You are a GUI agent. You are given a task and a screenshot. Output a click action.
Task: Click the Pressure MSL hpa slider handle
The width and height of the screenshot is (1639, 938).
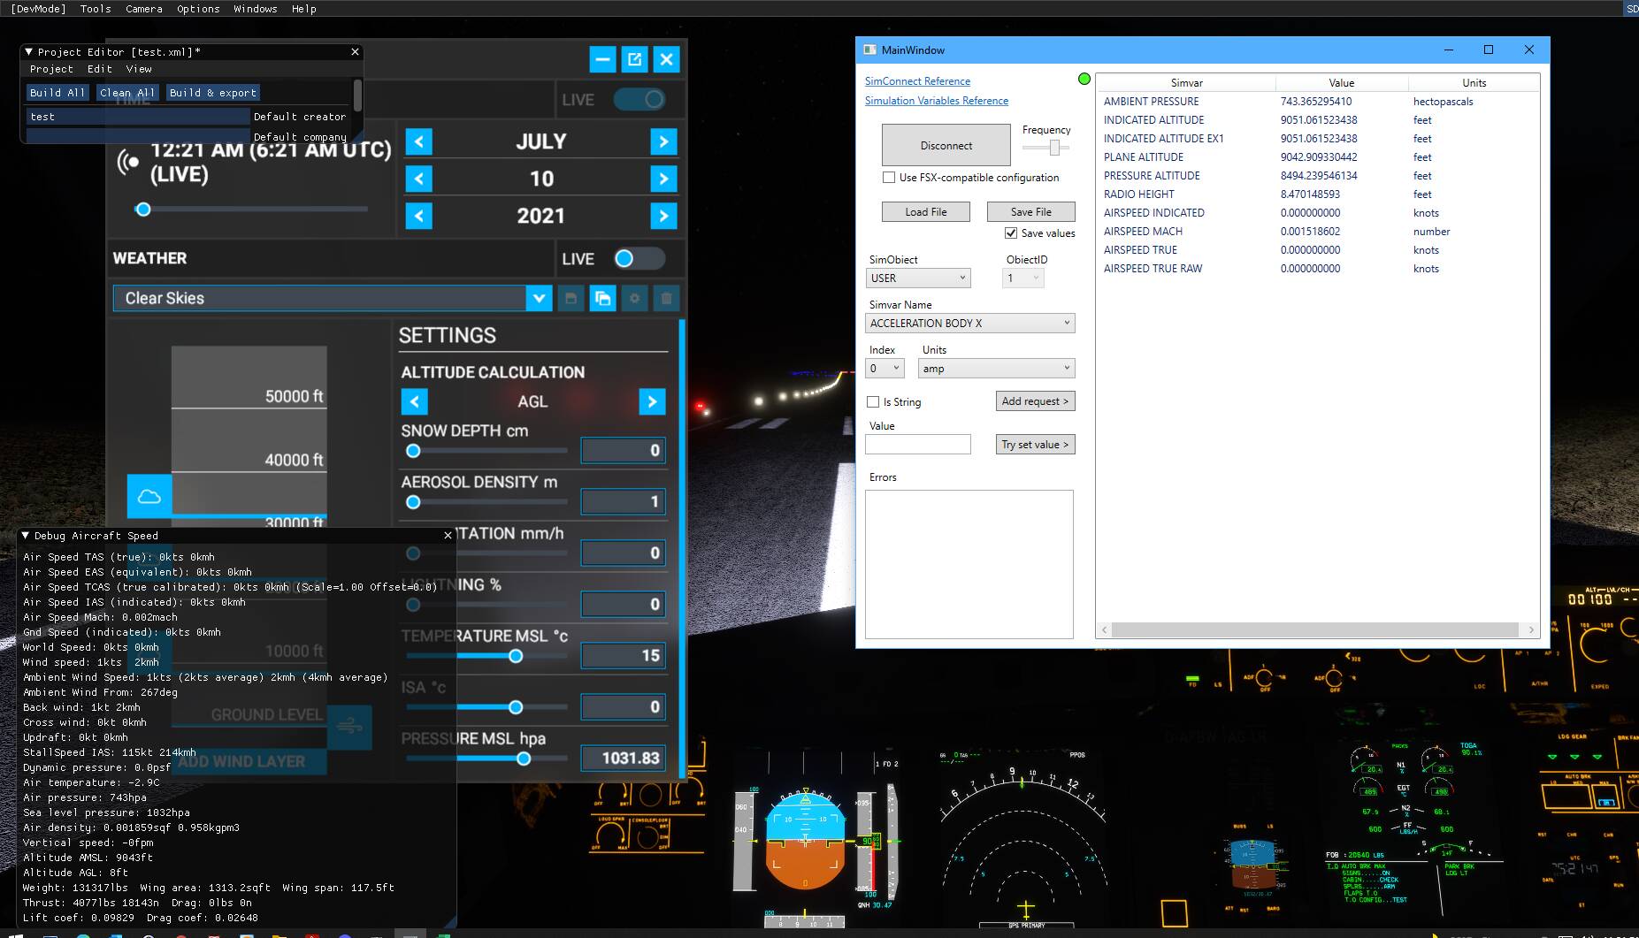point(524,759)
